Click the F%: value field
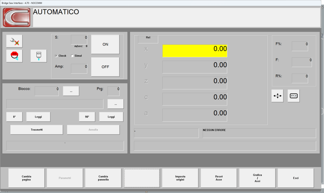This screenshot has height=193, width=324. pos(300,46)
